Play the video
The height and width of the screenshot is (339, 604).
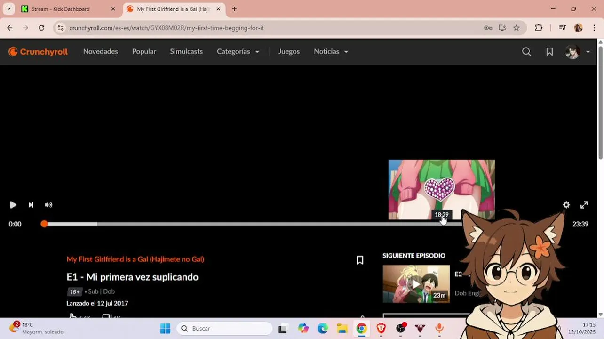pos(13,205)
